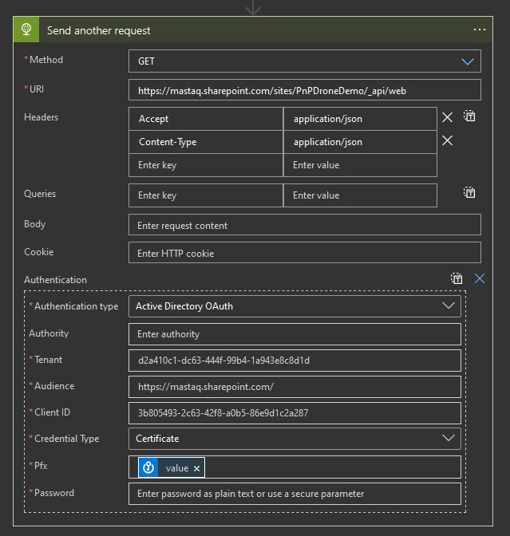The width and height of the screenshot is (510, 536).
Task: Open the Authentication type dropdown
Action: coord(447,305)
